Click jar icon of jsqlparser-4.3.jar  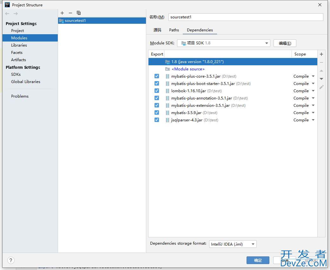click(x=167, y=120)
